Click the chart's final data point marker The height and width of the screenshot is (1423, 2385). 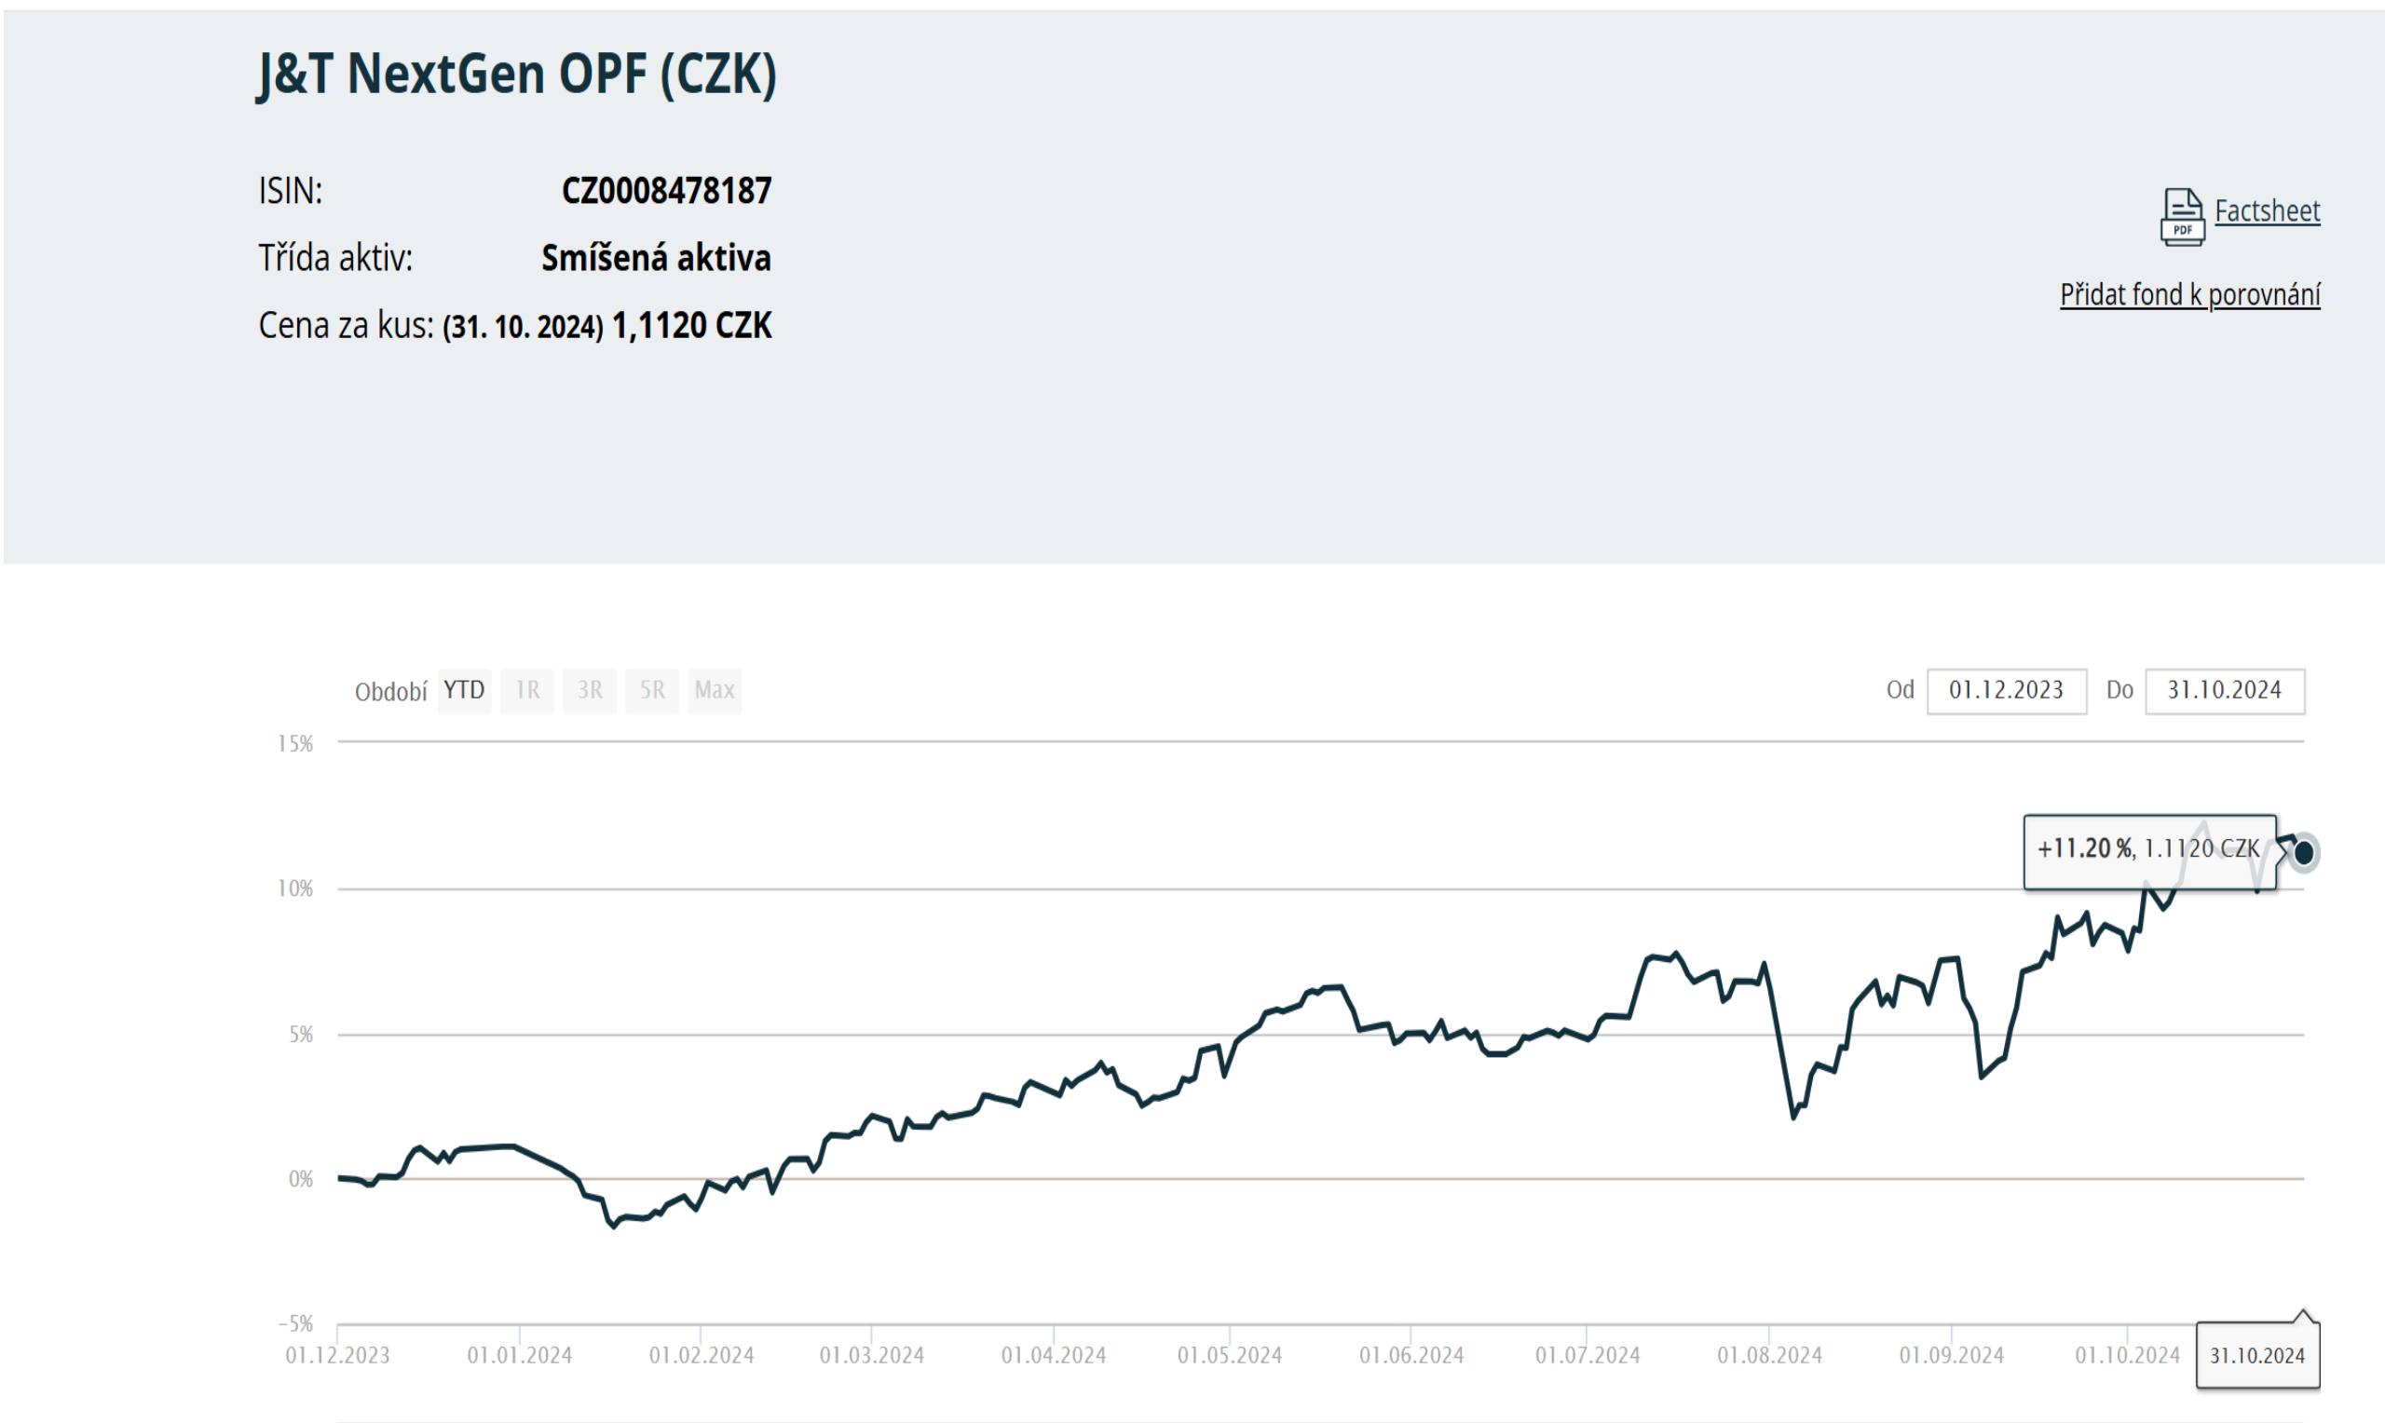[x=2304, y=852]
